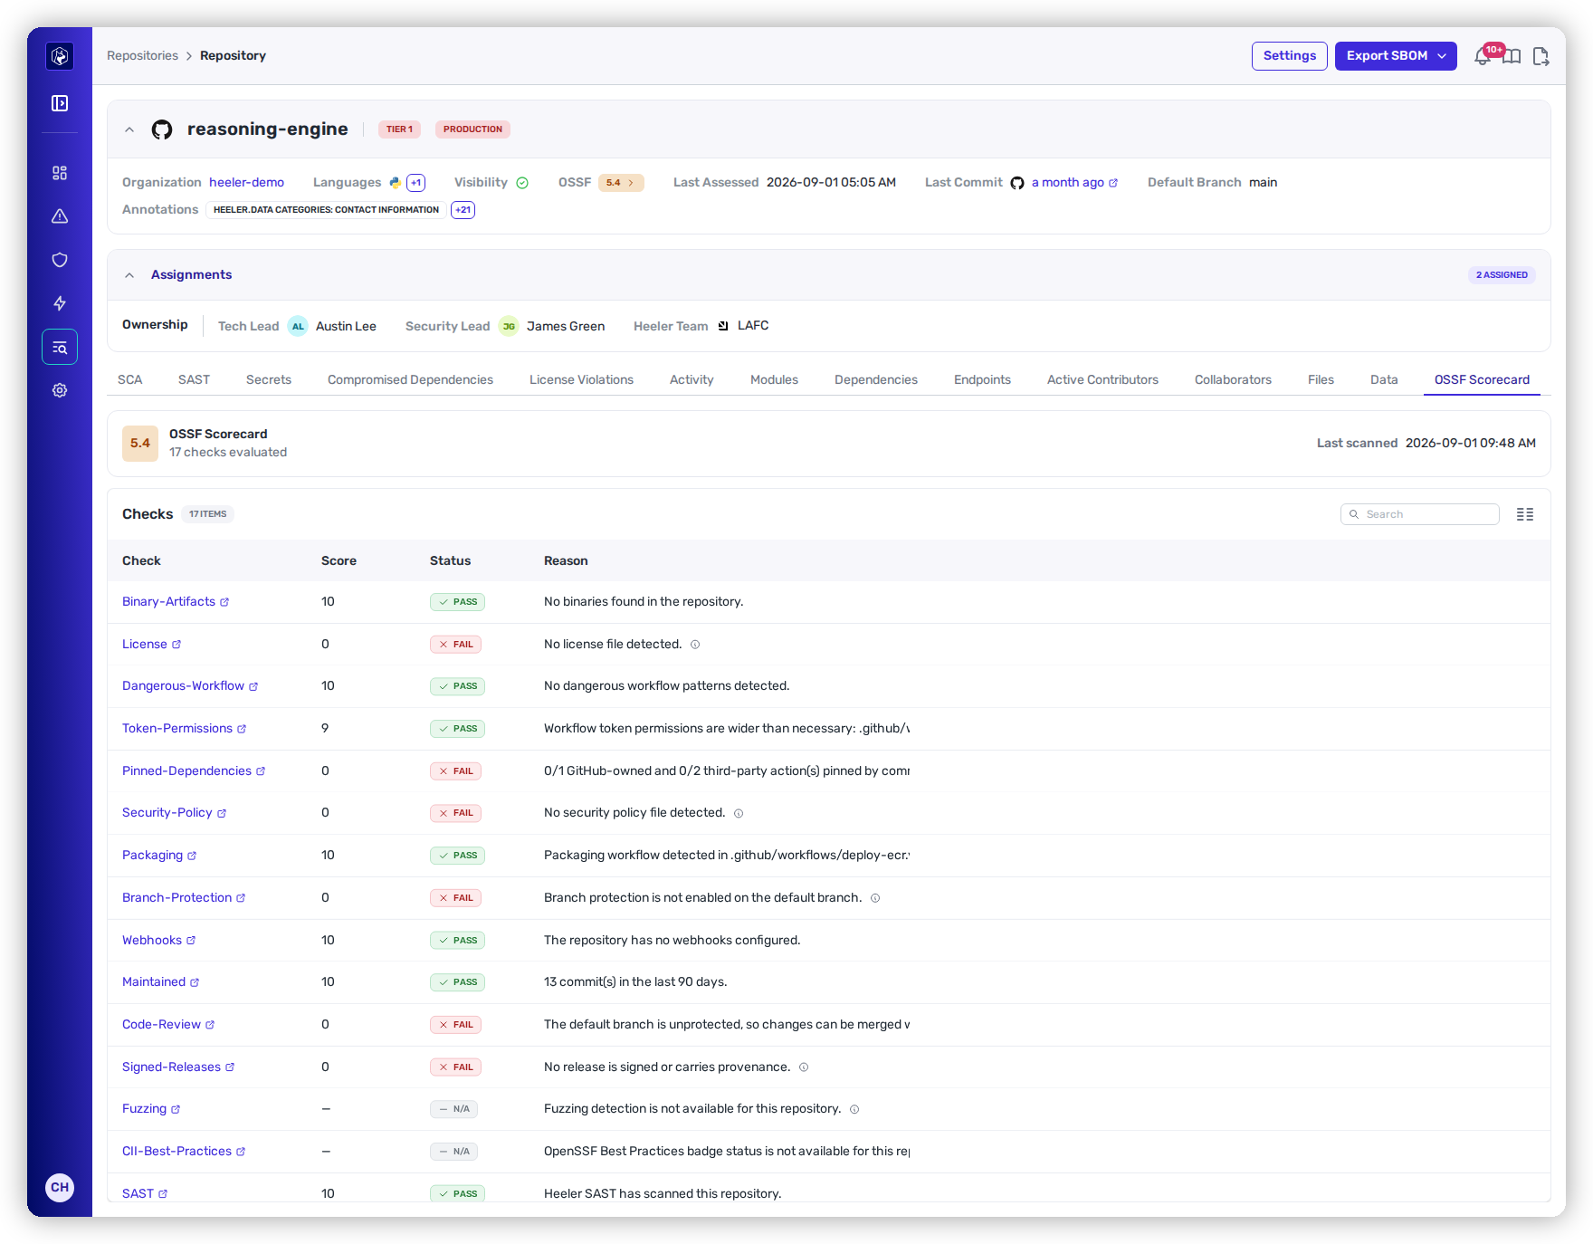
Task: Click info icon next to No security policy file
Action: [739, 813]
